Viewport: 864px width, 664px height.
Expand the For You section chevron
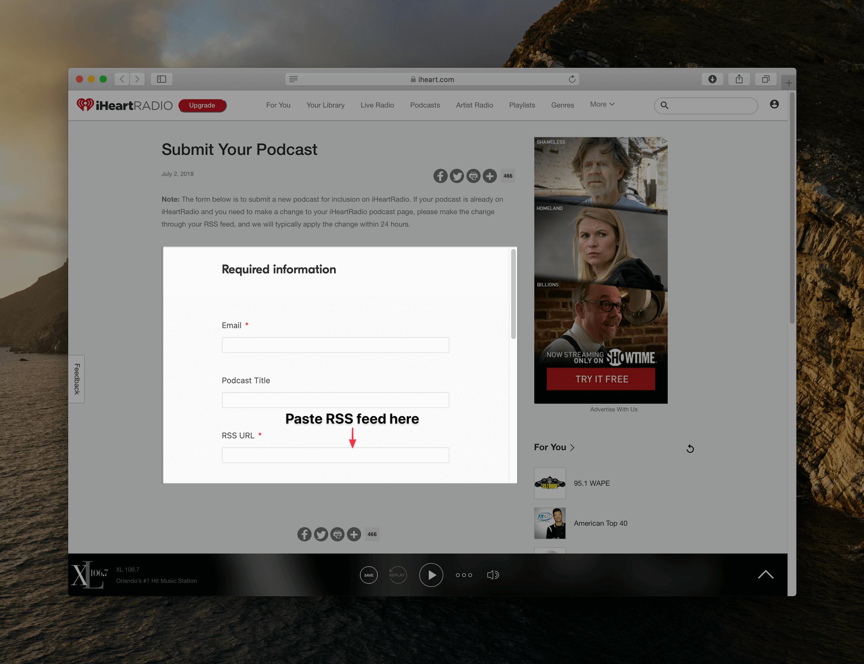(x=573, y=447)
